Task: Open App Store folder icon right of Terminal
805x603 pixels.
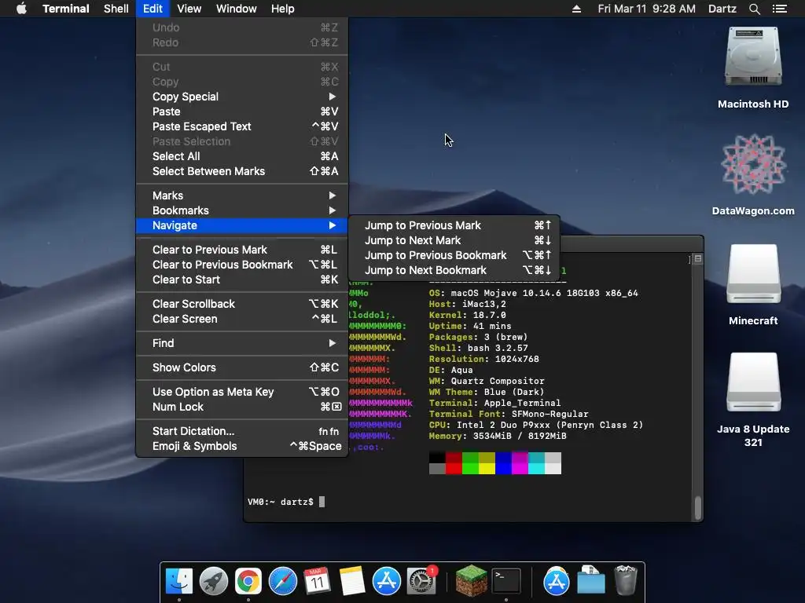Action: coord(556,582)
